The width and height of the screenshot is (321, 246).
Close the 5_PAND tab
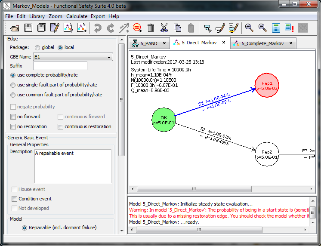[x=164, y=43]
